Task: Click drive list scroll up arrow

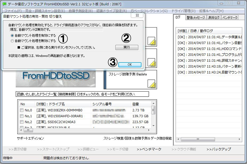Action: click(x=153, y=103)
